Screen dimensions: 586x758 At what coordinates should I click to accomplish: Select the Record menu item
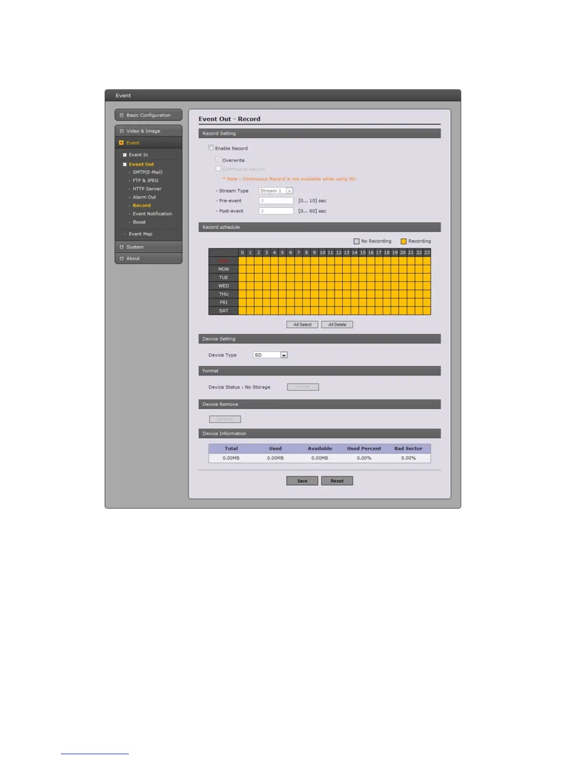point(141,205)
